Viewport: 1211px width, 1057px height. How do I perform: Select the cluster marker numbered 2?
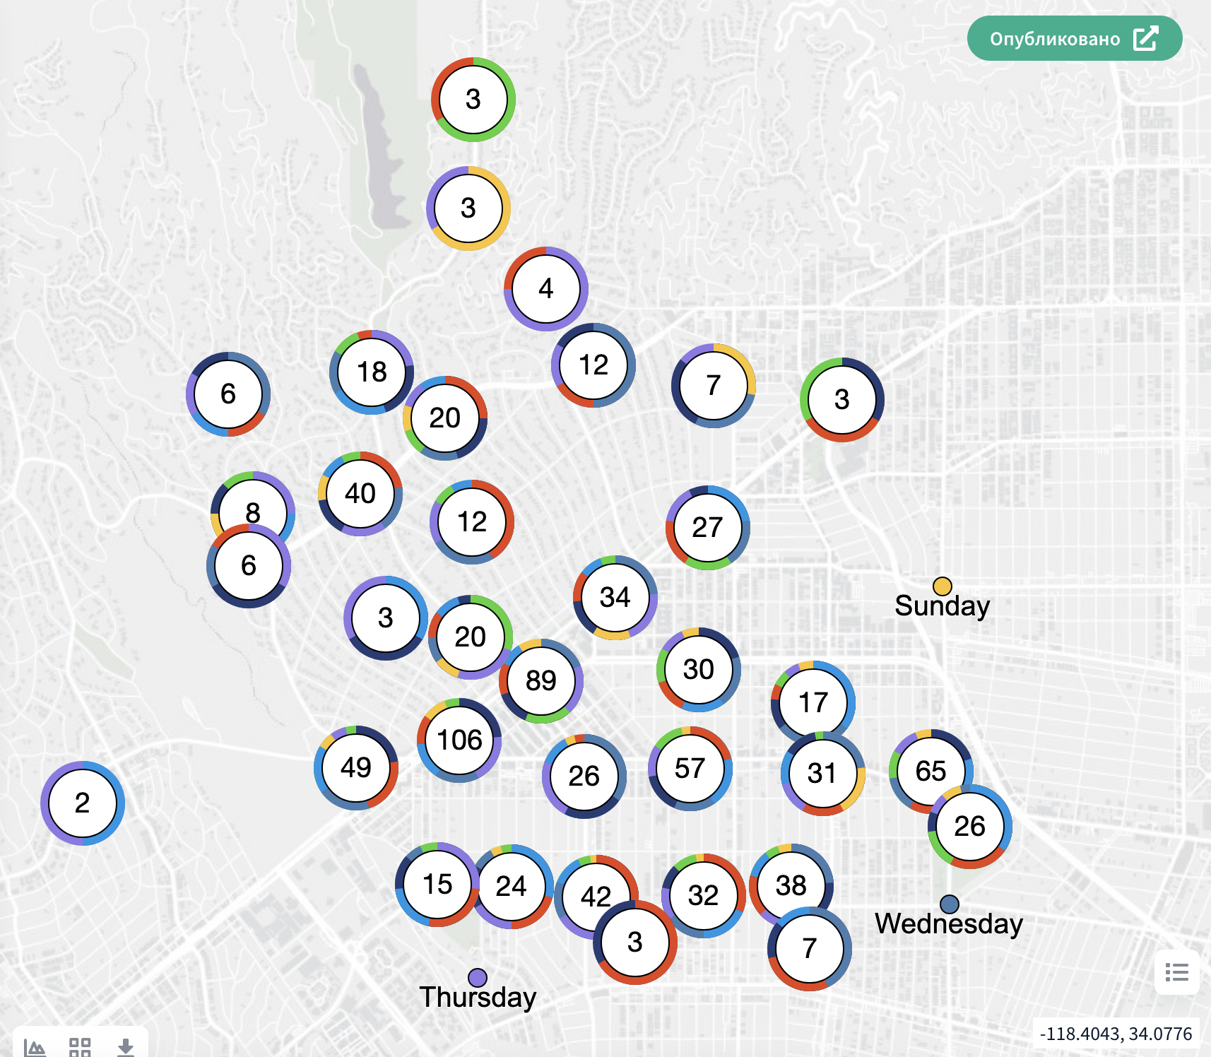(x=83, y=803)
